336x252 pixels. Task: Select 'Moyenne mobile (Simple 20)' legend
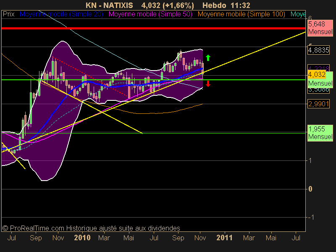[61, 14]
